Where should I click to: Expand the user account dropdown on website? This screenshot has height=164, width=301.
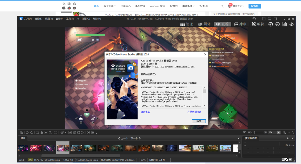click(x=238, y=6)
